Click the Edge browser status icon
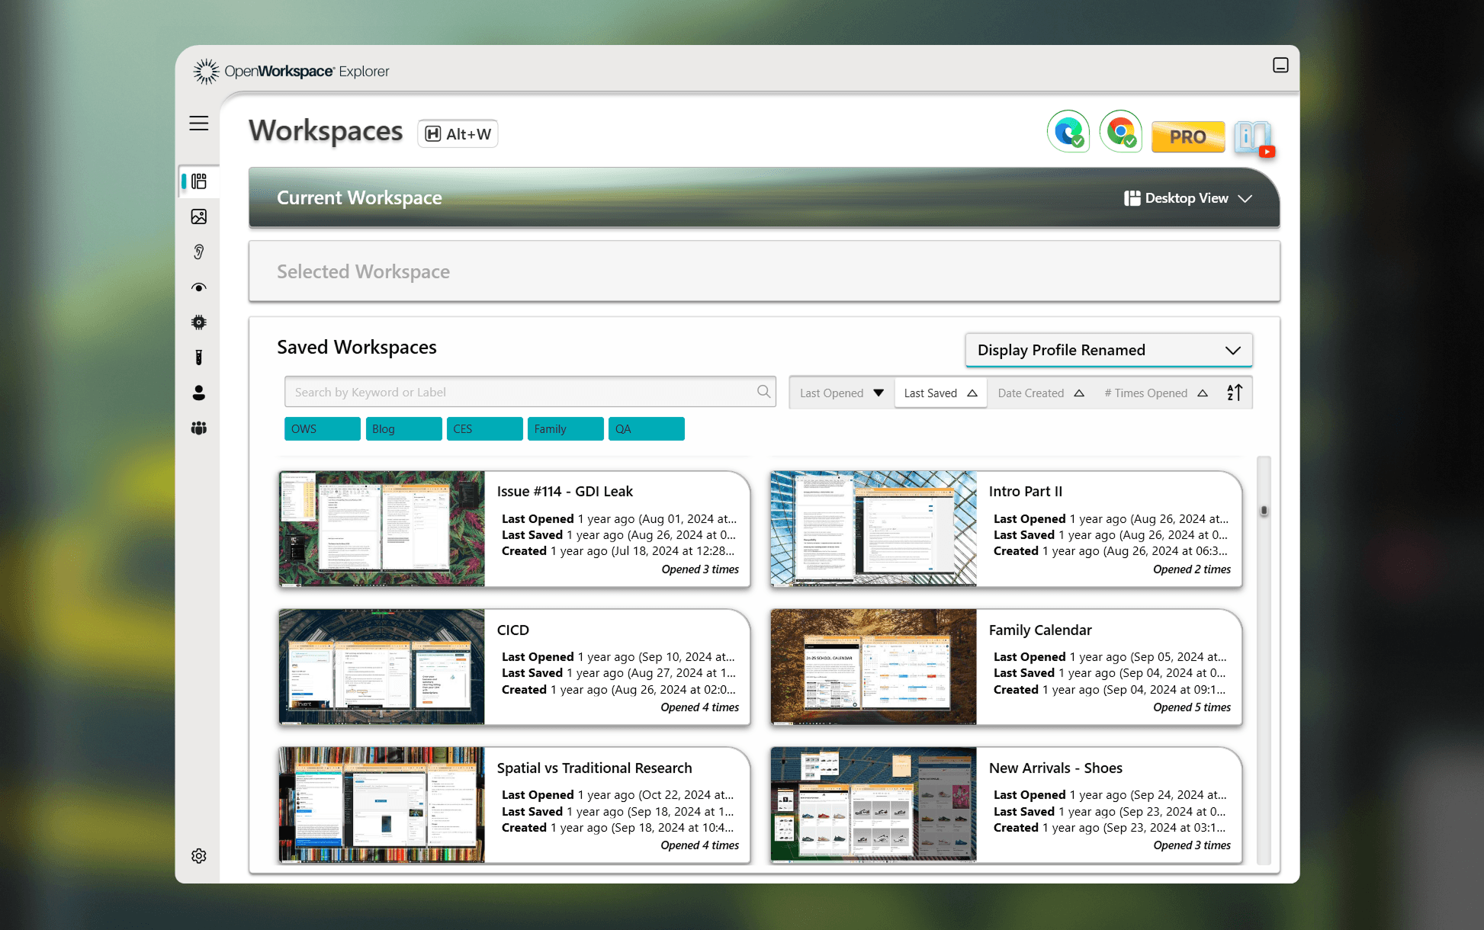 point(1068,131)
